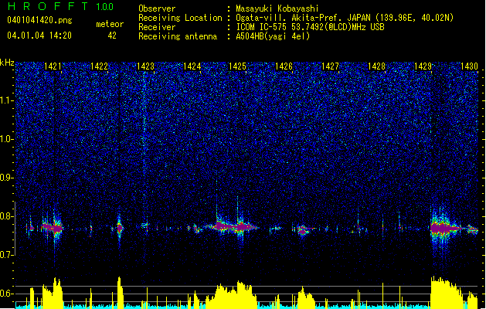Click the HROFFT 1.0.0 title text
The height and width of the screenshot is (309, 486).
coord(60,6)
